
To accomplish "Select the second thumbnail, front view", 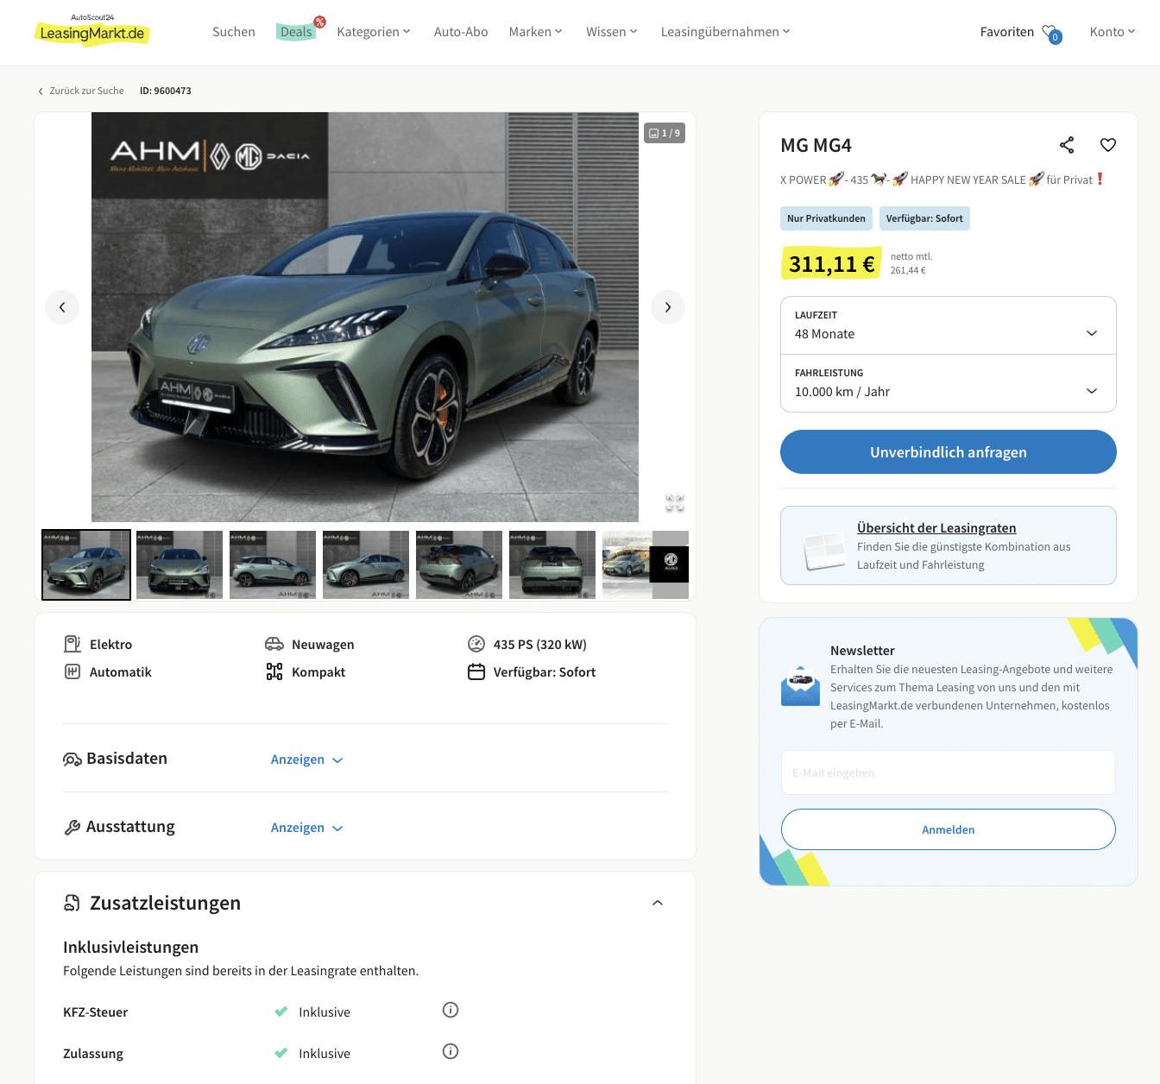I will pyautogui.click(x=180, y=564).
